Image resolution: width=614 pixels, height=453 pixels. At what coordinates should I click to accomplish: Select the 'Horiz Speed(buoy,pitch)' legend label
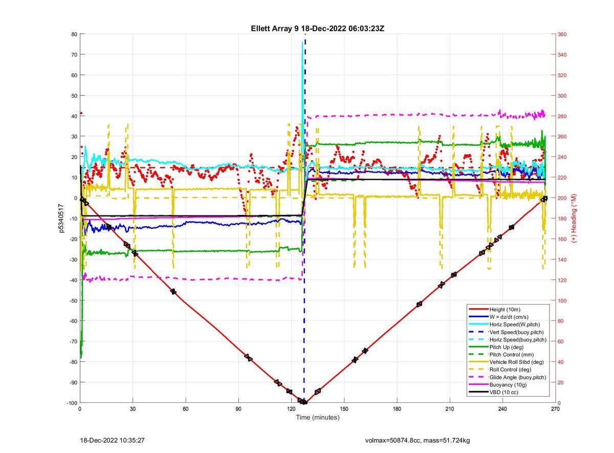coord(518,340)
